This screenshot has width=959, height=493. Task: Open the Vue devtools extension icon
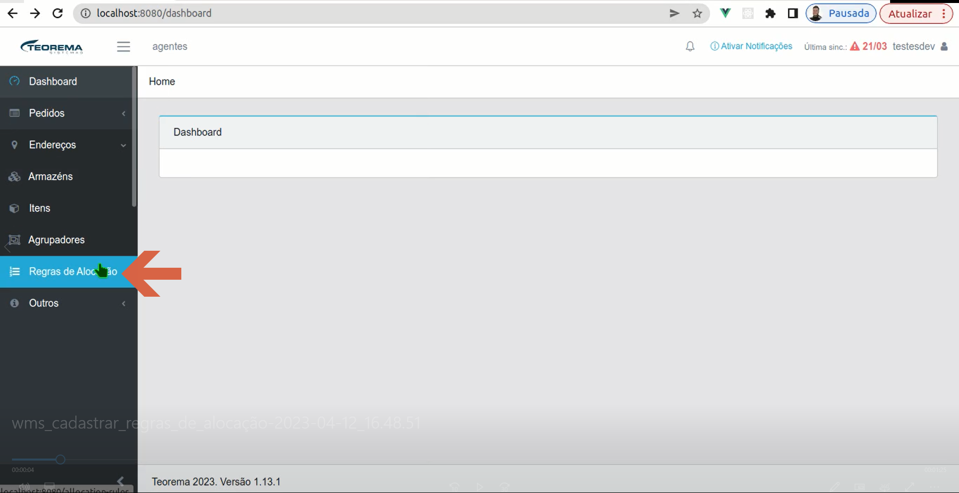click(x=725, y=13)
